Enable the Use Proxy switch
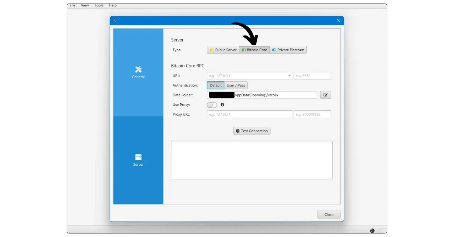The width and height of the screenshot is (454, 237). pos(212,105)
